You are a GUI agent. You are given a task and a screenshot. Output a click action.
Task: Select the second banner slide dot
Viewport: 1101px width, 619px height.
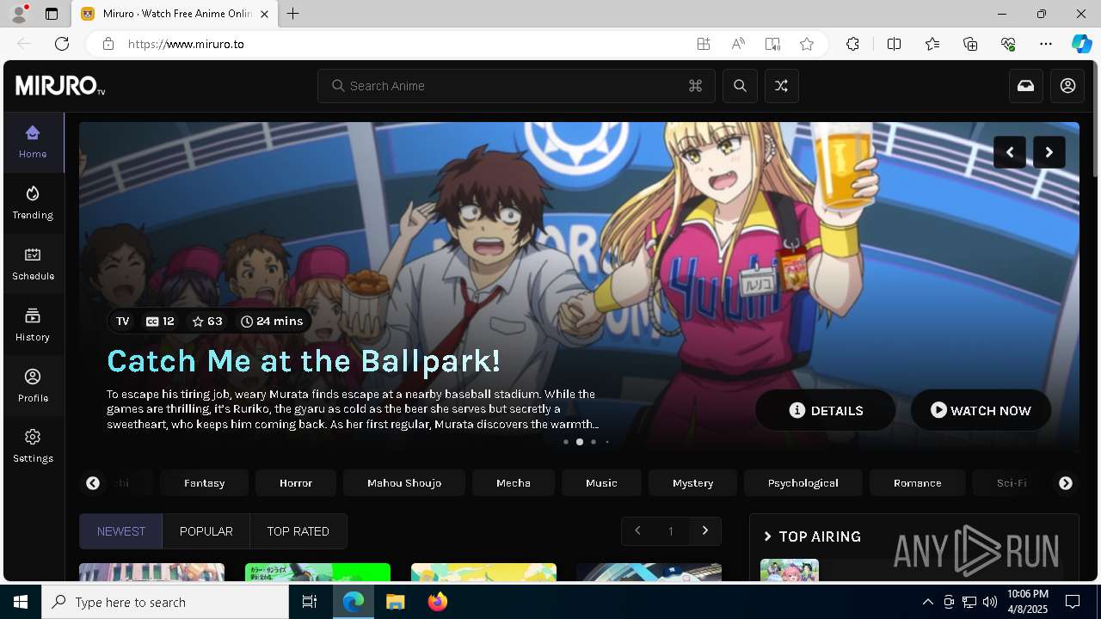coord(580,442)
